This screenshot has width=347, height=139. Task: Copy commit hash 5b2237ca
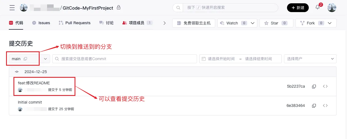point(314,86)
